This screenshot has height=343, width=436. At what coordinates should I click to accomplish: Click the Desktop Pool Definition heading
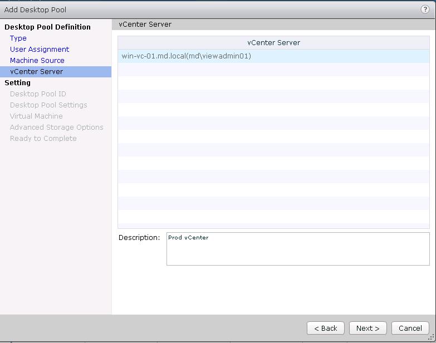(x=47, y=27)
